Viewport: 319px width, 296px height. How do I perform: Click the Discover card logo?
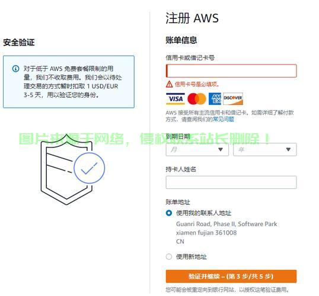tap(233, 99)
